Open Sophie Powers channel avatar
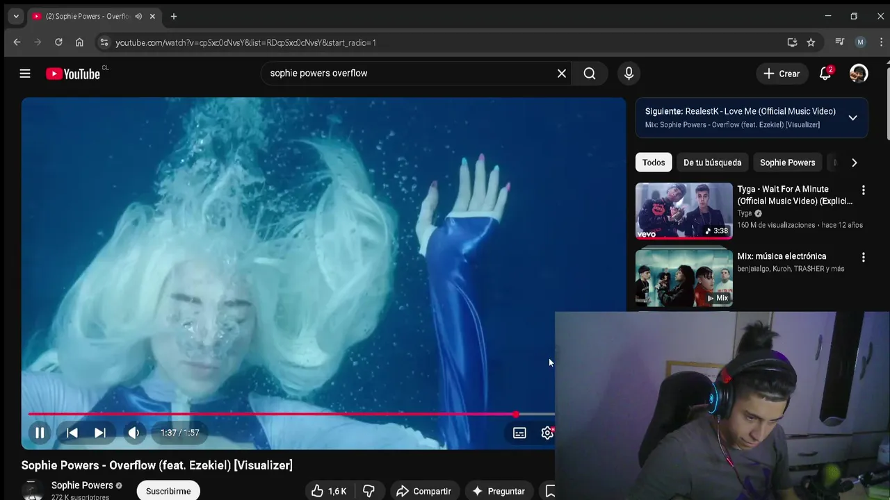 click(x=32, y=490)
